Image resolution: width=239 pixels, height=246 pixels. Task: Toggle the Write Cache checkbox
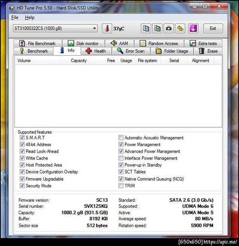(22, 158)
